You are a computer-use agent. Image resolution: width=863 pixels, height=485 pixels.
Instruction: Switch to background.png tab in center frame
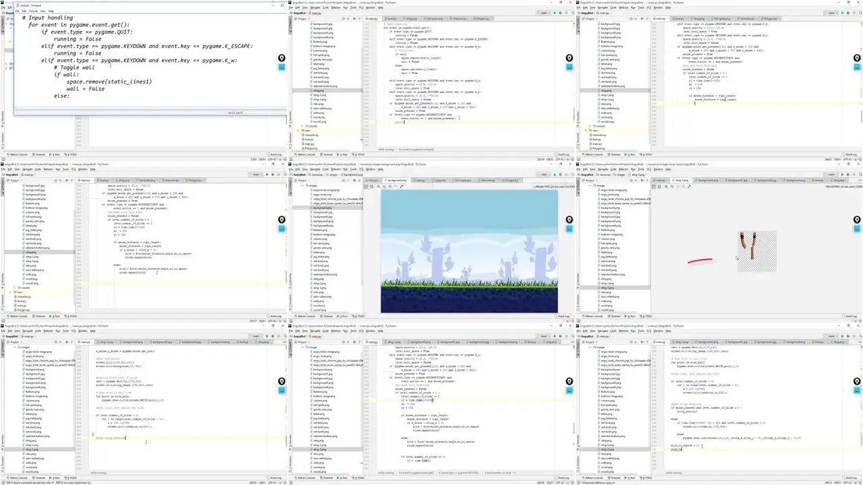395,181
